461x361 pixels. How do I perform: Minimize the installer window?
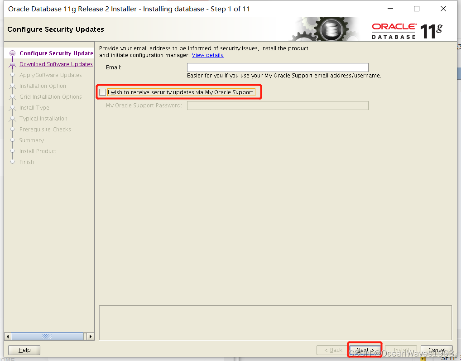point(390,9)
